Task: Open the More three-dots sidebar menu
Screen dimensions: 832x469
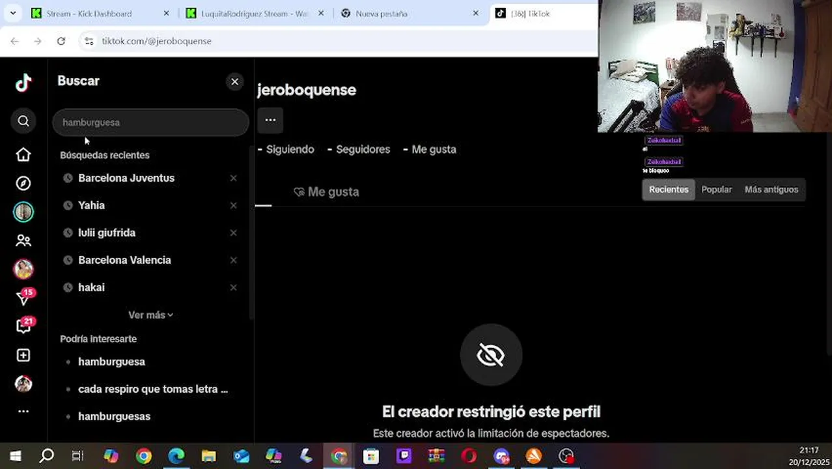Action: click(23, 411)
